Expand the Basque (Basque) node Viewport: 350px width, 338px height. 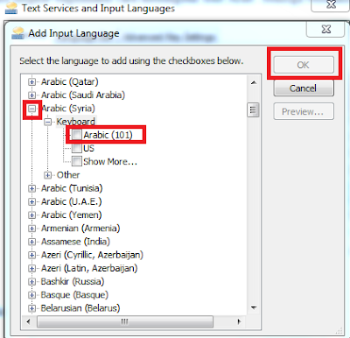click(32, 295)
